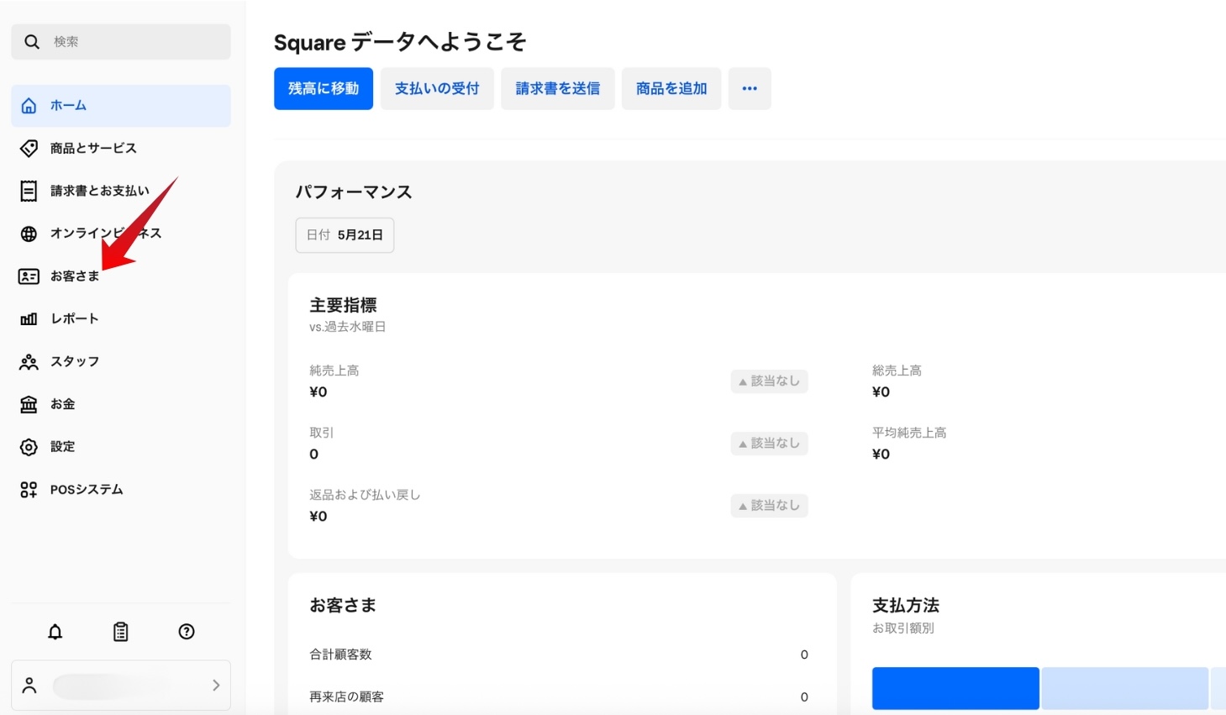Click the 総売上高 metric label
1226x715 pixels.
[897, 371]
